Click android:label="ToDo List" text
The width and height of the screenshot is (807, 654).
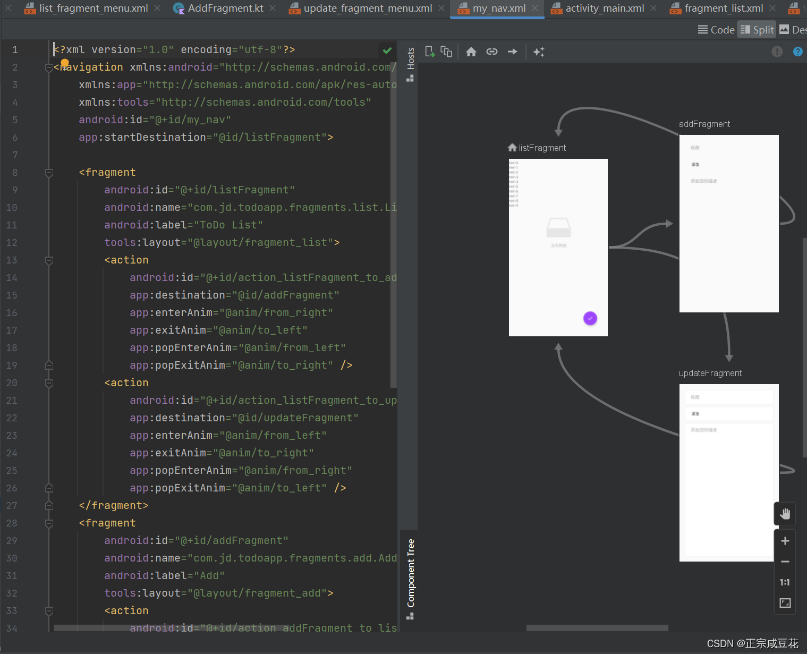(x=183, y=225)
